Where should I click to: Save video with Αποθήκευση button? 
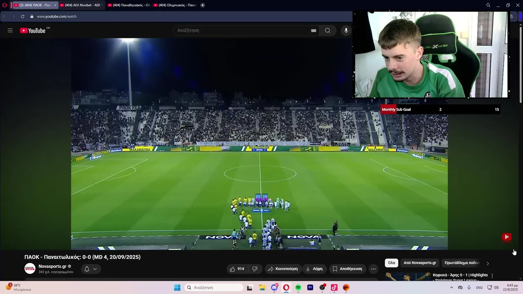pyautogui.click(x=347, y=269)
